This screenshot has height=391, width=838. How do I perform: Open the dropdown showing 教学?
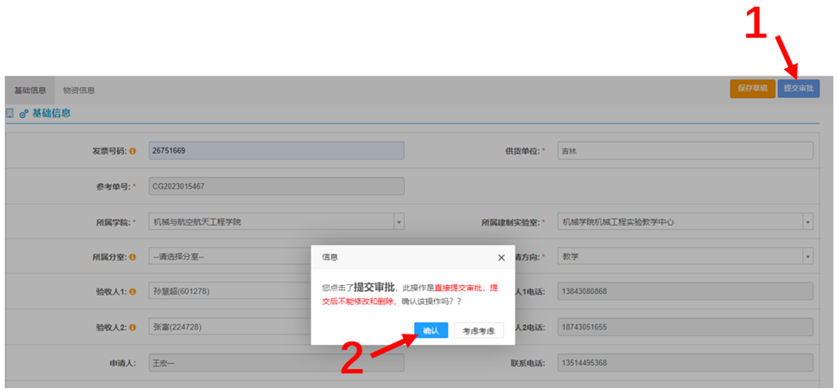pyautogui.click(x=808, y=257)
